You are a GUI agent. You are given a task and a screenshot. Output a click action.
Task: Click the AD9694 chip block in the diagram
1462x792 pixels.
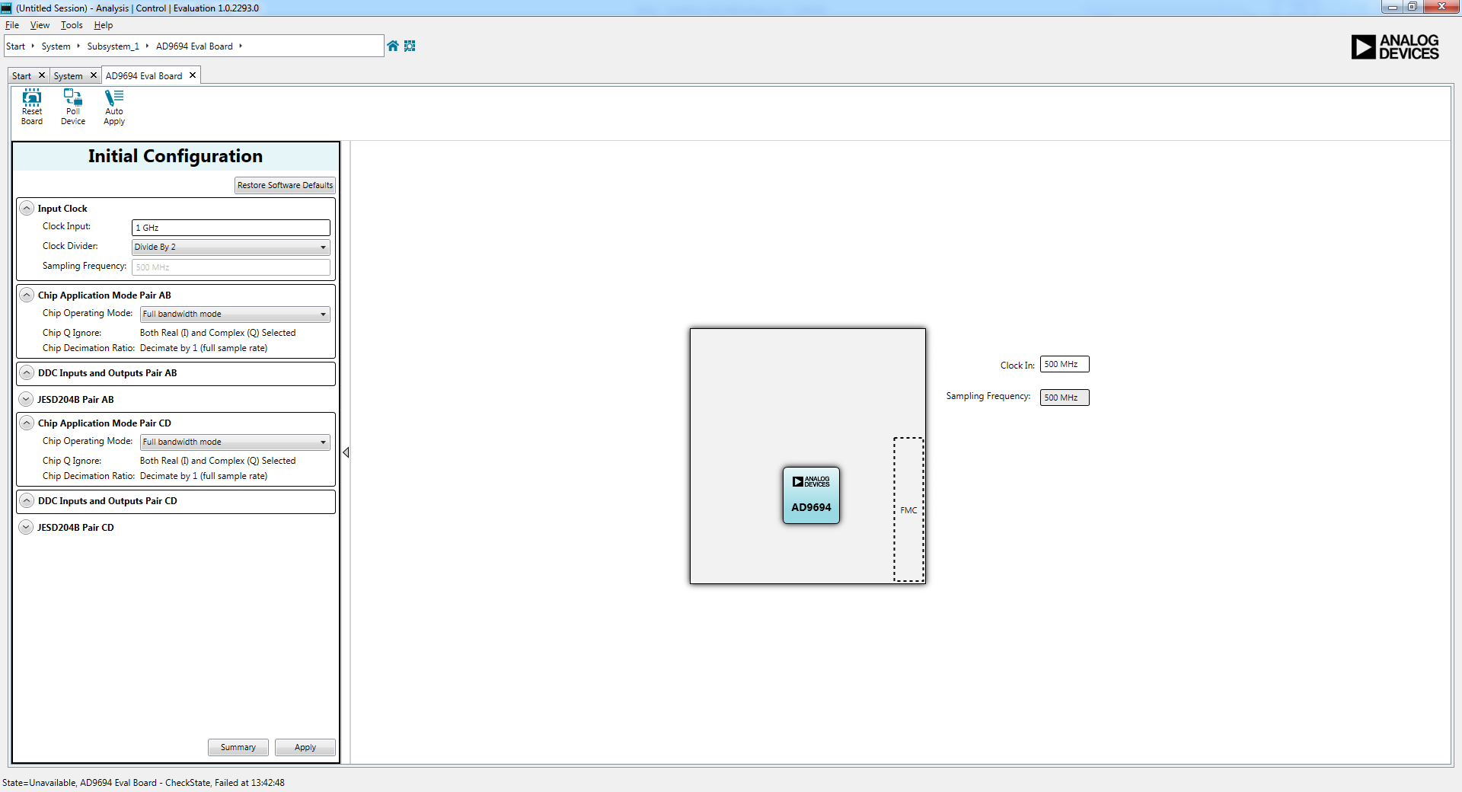tap(811, 496)
